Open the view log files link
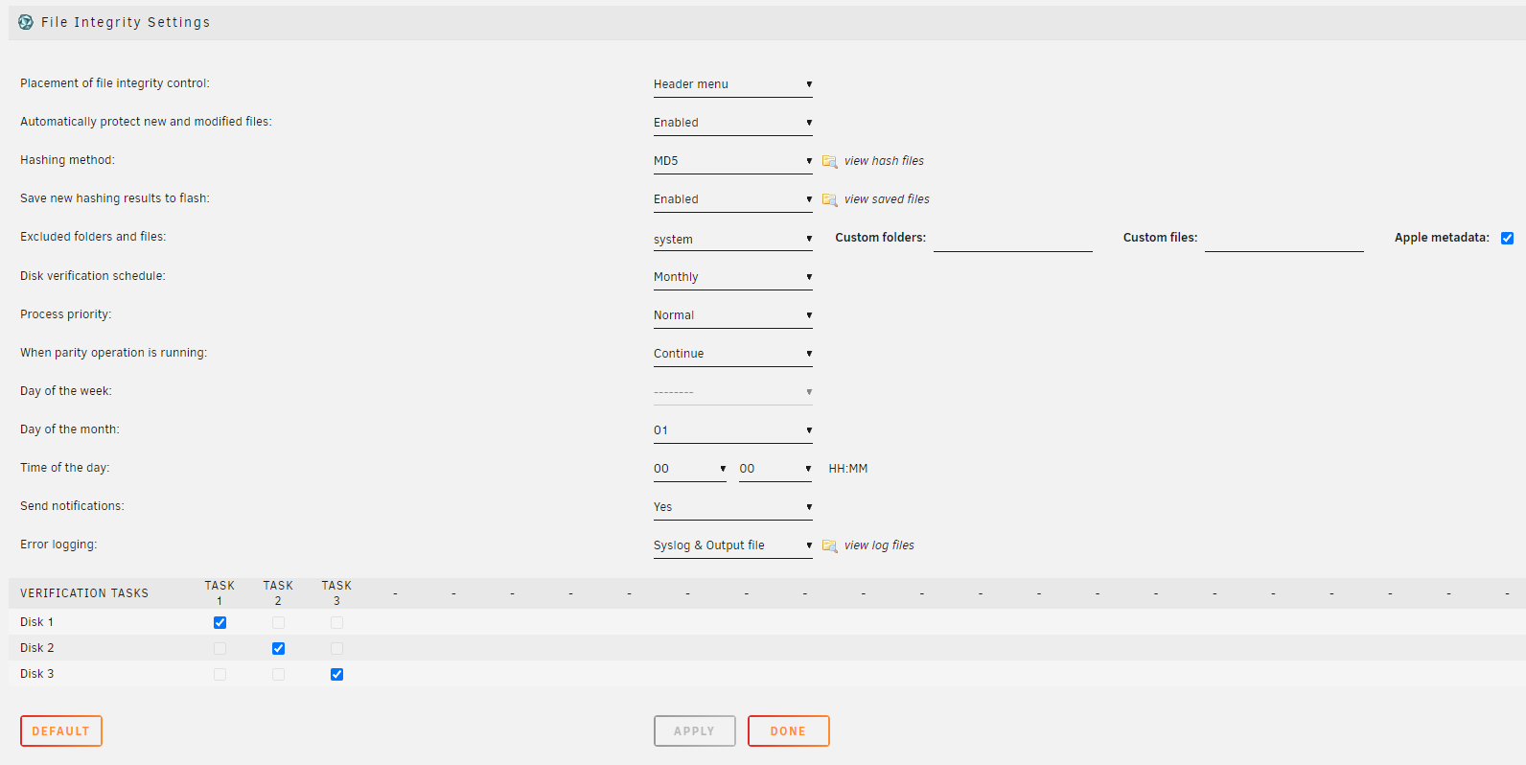The height and width of the screenshot is (765, 1526). tap(879, 545)
